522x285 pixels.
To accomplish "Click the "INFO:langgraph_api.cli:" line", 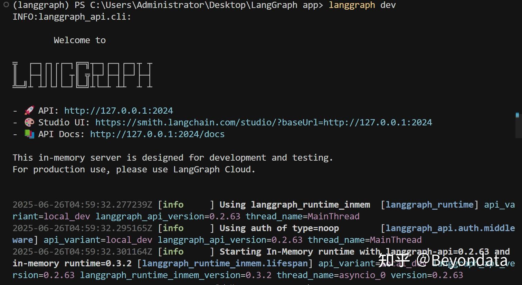I will tap(72, 17).
